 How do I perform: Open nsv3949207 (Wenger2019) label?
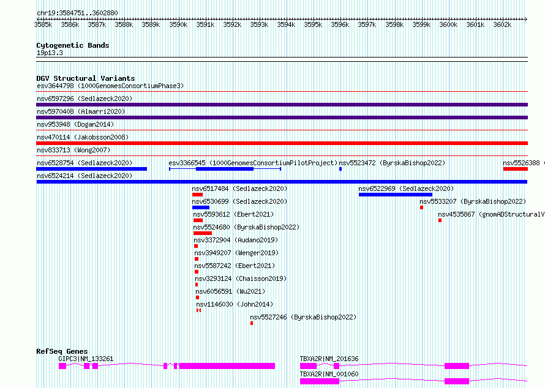(x=236, y=253)
